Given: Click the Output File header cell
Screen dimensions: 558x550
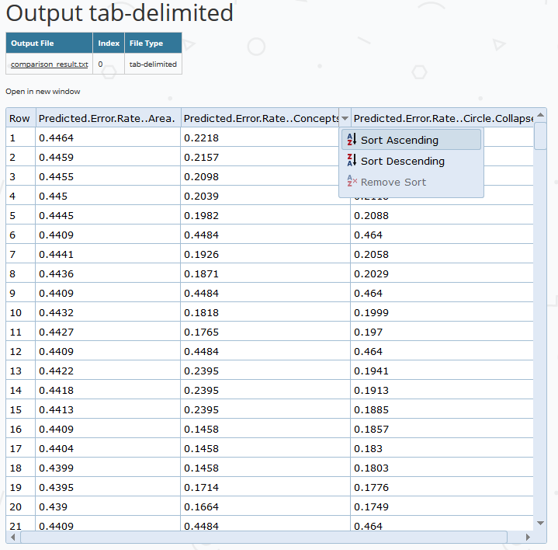Looking at the screenshot, I should tap(49, 43).
